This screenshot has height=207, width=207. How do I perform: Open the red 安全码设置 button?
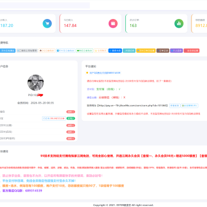click(x=191, y=51)
